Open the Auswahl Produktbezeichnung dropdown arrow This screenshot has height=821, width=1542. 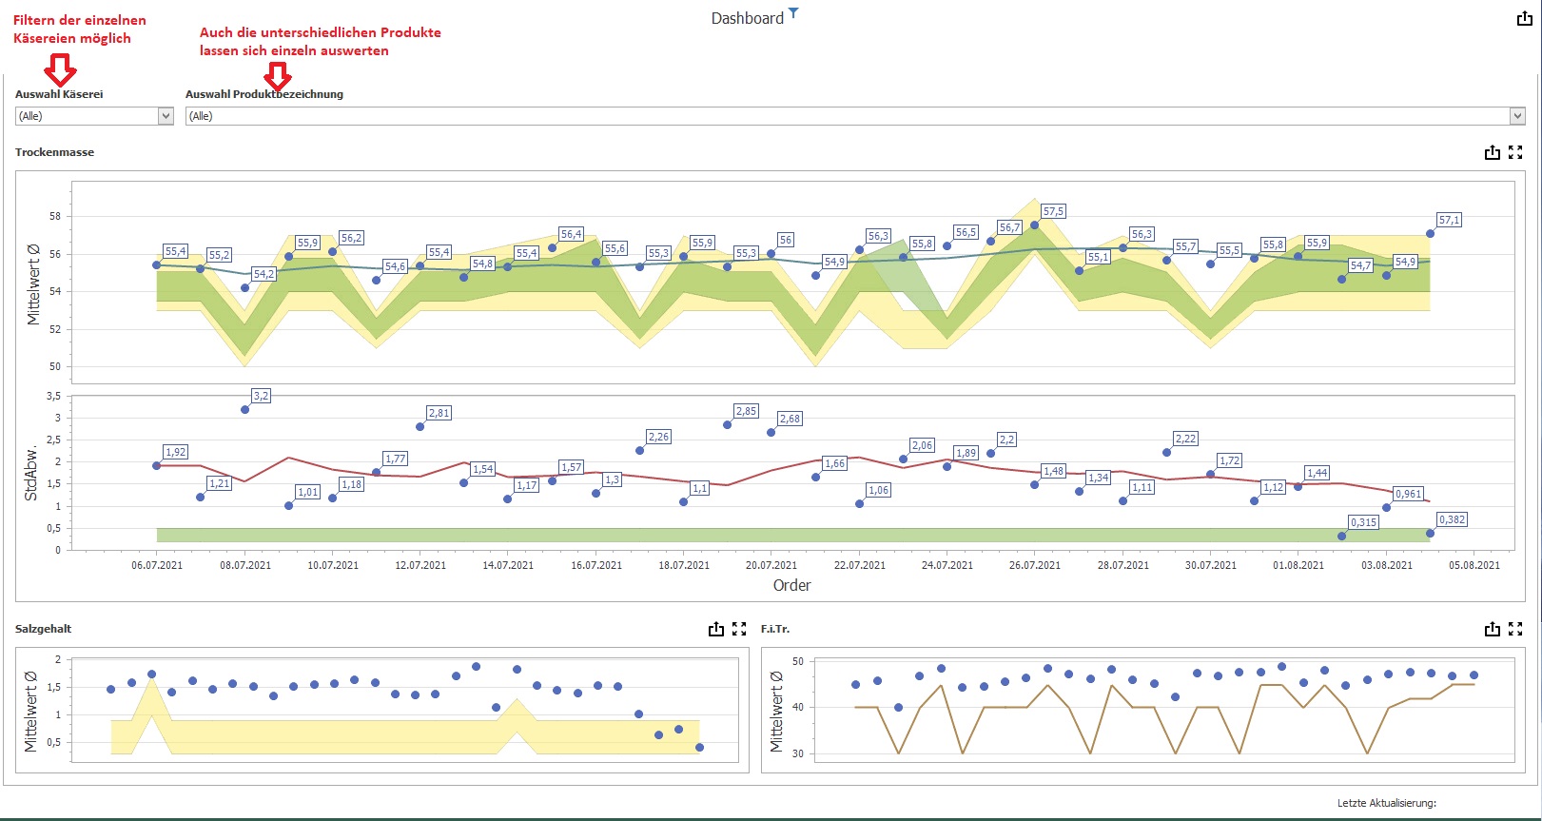click(1517, 116)
